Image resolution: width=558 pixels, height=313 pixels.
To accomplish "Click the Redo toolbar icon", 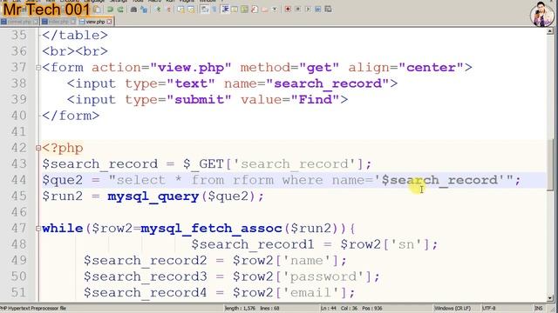I will click(120, 10).
